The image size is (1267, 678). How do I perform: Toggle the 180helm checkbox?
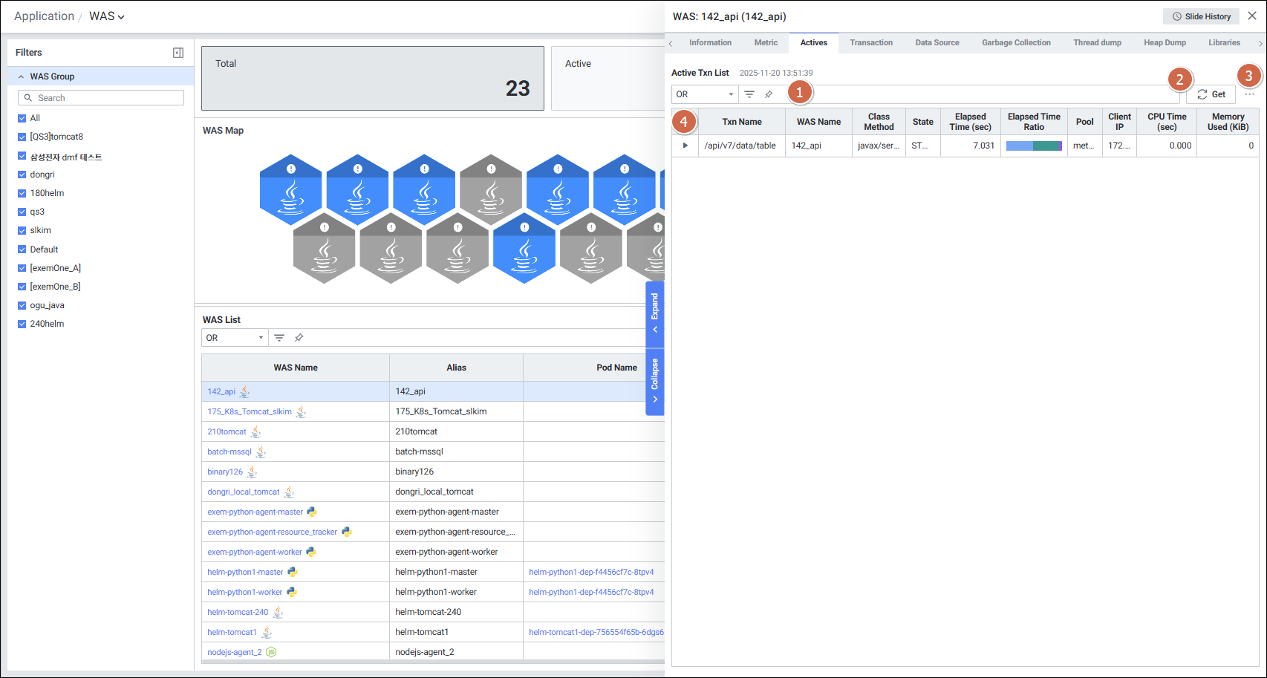tap(22, 193)
